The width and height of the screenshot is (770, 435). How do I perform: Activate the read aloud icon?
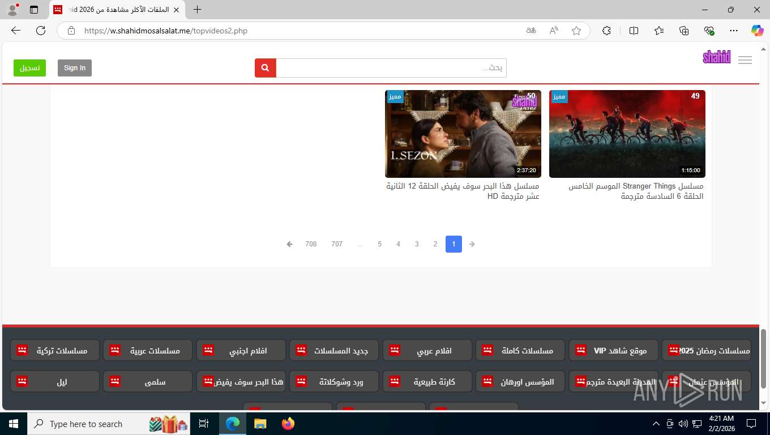(554, 31)
